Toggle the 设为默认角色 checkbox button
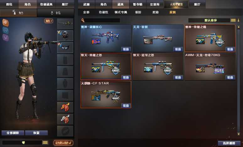The image size is (243, 147). coord(63,143)
